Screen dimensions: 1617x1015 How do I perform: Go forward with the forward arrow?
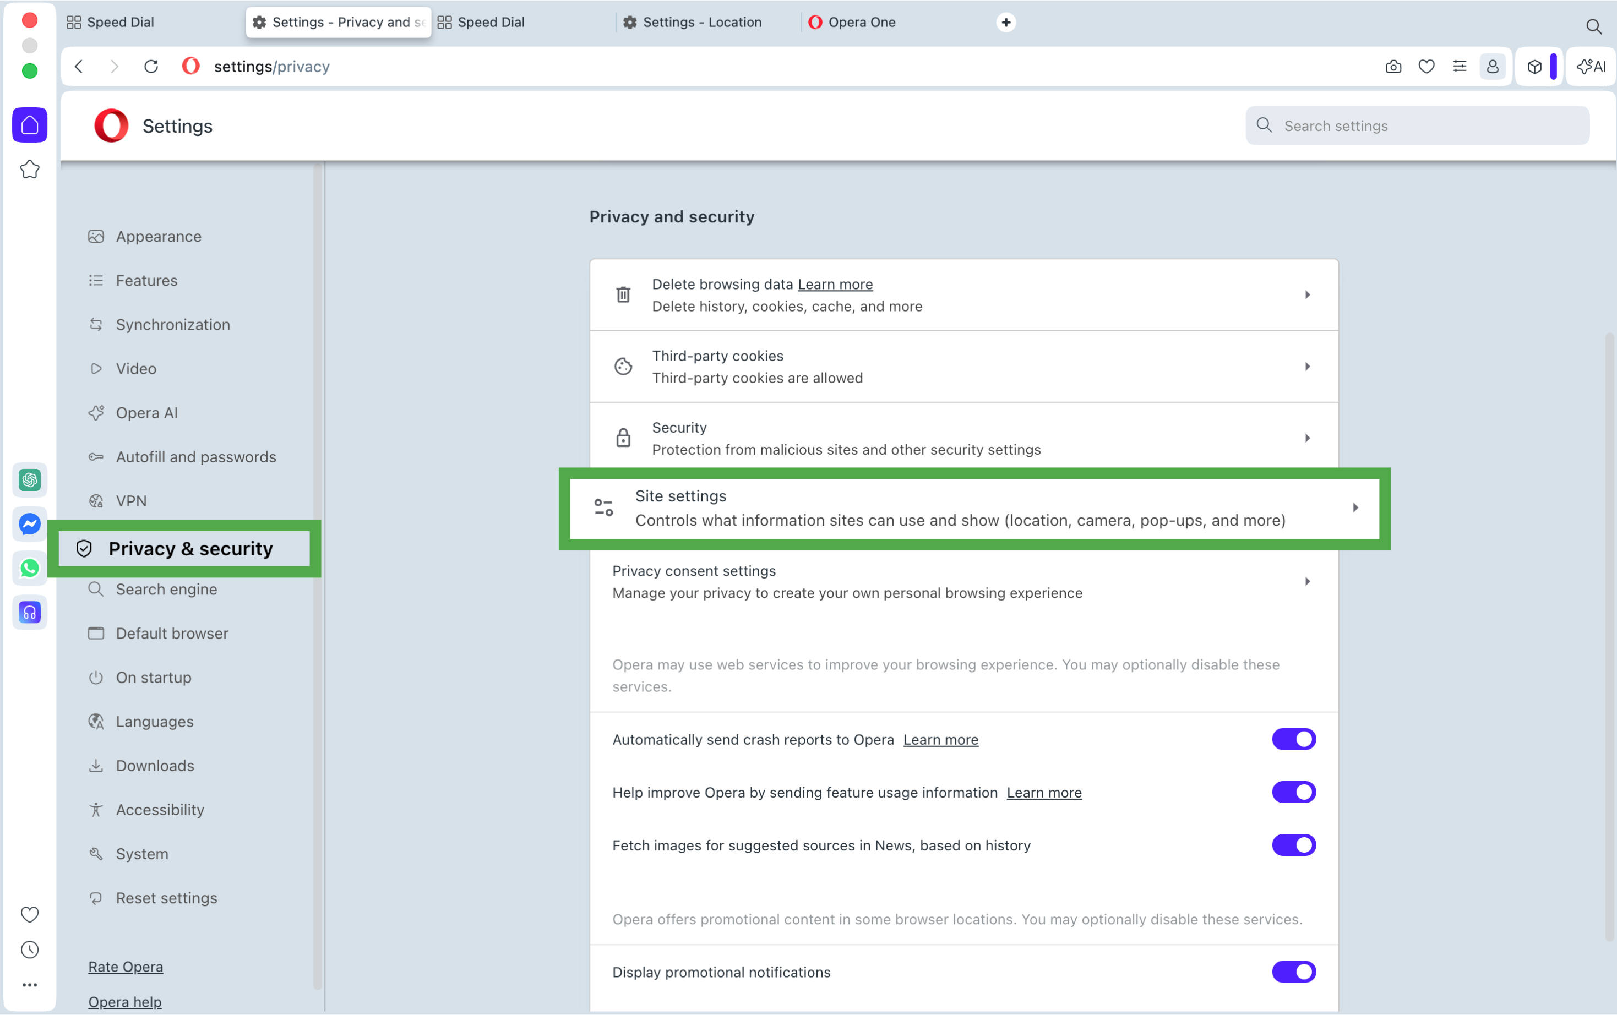point(114,67)
